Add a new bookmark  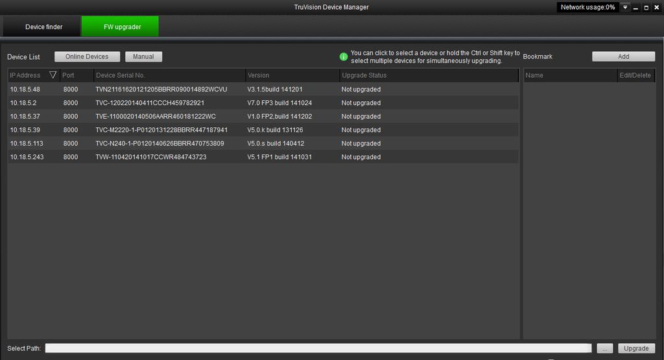pyautogui.click(x=623, y=56)
